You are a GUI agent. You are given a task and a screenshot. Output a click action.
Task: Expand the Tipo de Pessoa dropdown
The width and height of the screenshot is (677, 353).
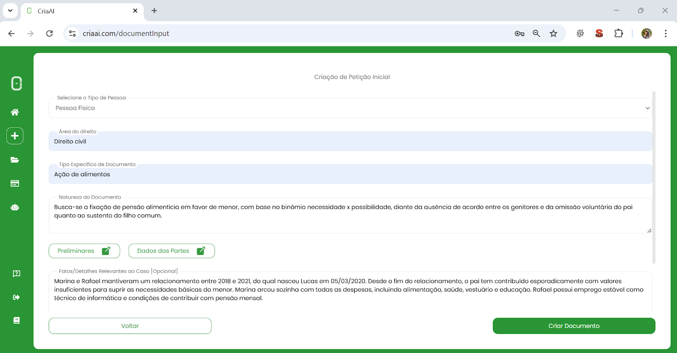[x=350, y=108]
